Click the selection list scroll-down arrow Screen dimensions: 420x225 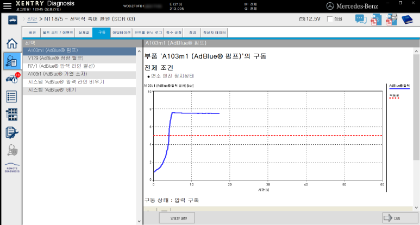139,221
